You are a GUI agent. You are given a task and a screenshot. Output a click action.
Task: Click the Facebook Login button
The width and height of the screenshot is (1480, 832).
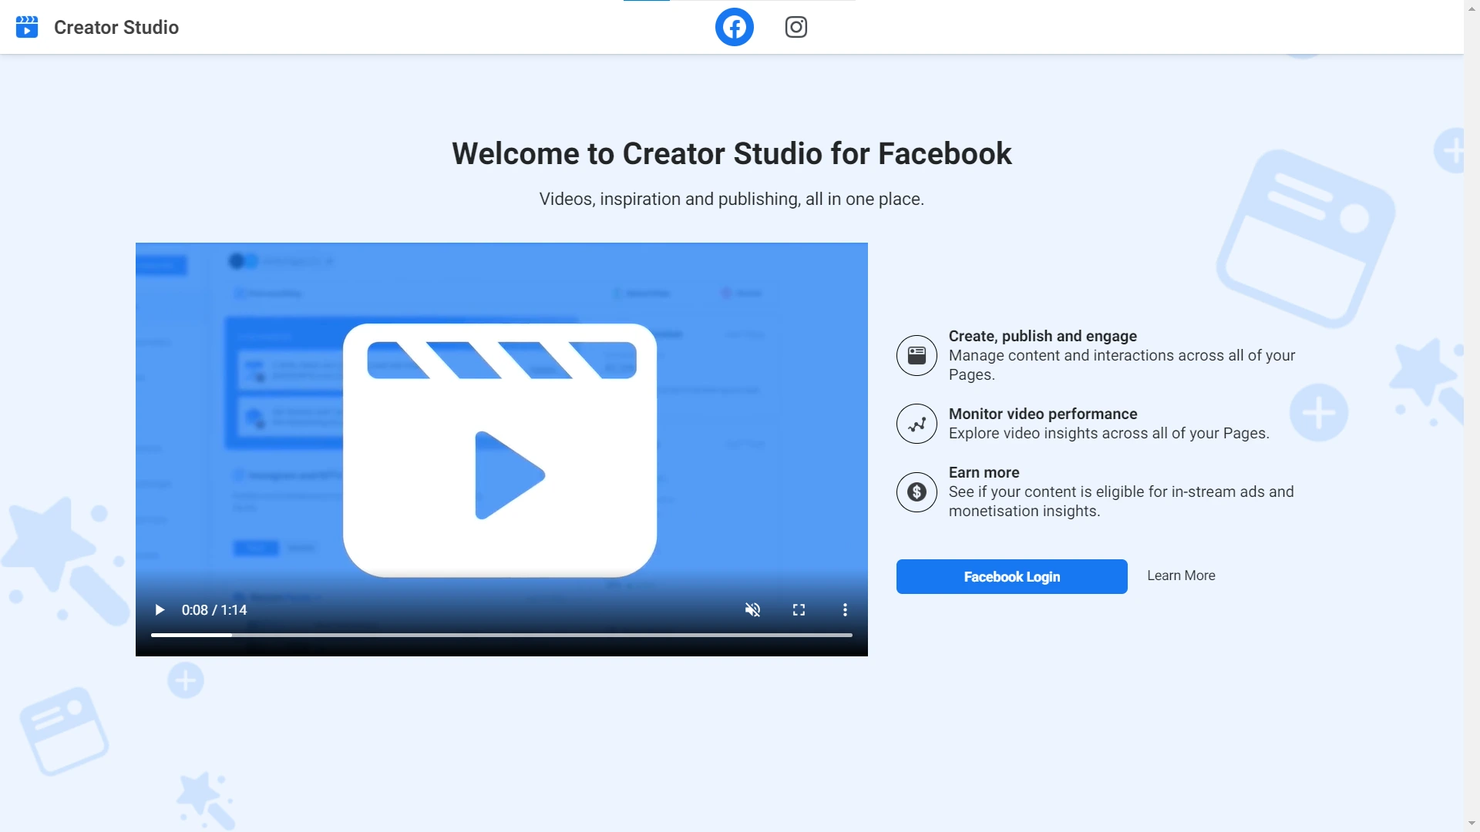[x=1011, y=576]
